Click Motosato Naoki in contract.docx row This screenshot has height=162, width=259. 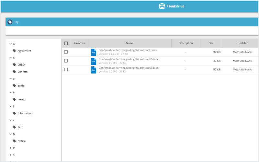tap(242, 52)
